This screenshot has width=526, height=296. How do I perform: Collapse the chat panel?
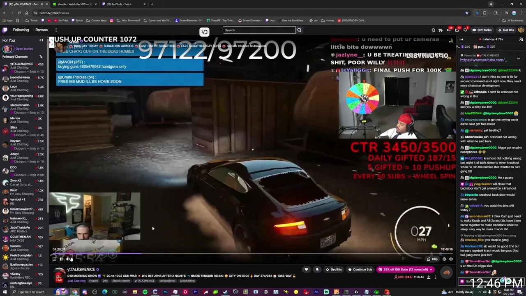point(461,39)
